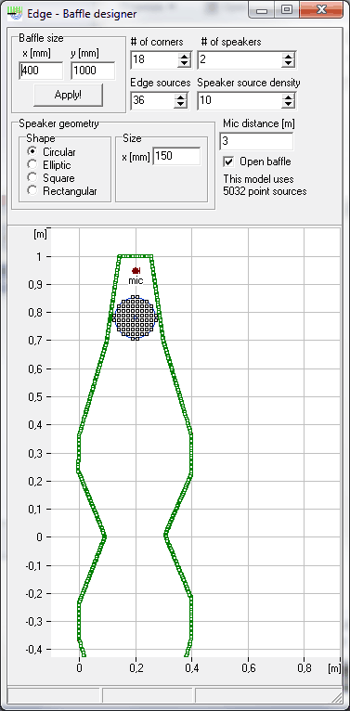Click the speaker Size x [mm] field

pos(176,157)
